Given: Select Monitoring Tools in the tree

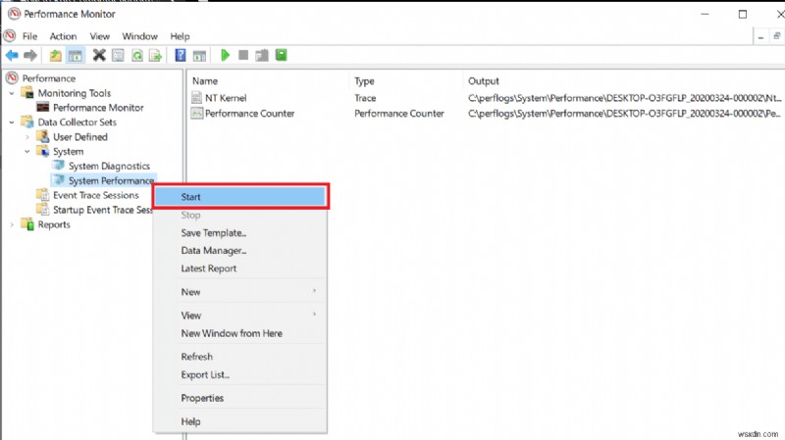Looking at the screenshot, I should 75,93.
